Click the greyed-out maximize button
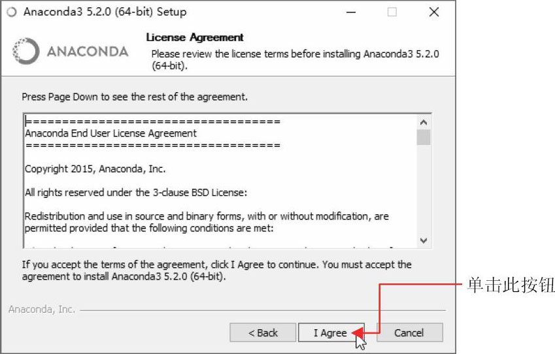Viewport: 555px width, 354px height. coord(392,12)
